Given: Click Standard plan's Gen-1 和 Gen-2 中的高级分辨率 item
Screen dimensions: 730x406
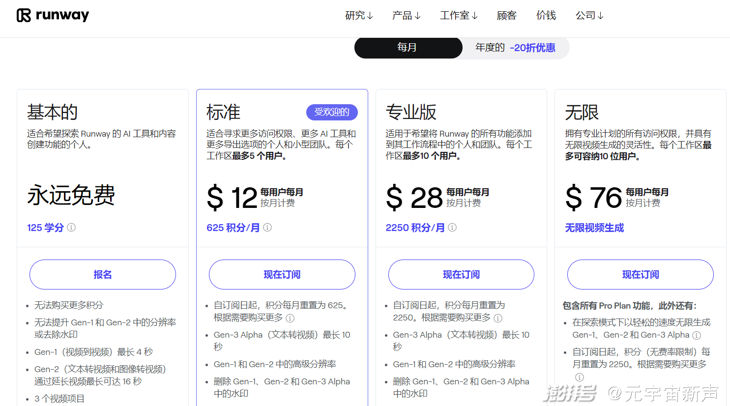Looking at the screenshot, I should click(x=275, y=364).
